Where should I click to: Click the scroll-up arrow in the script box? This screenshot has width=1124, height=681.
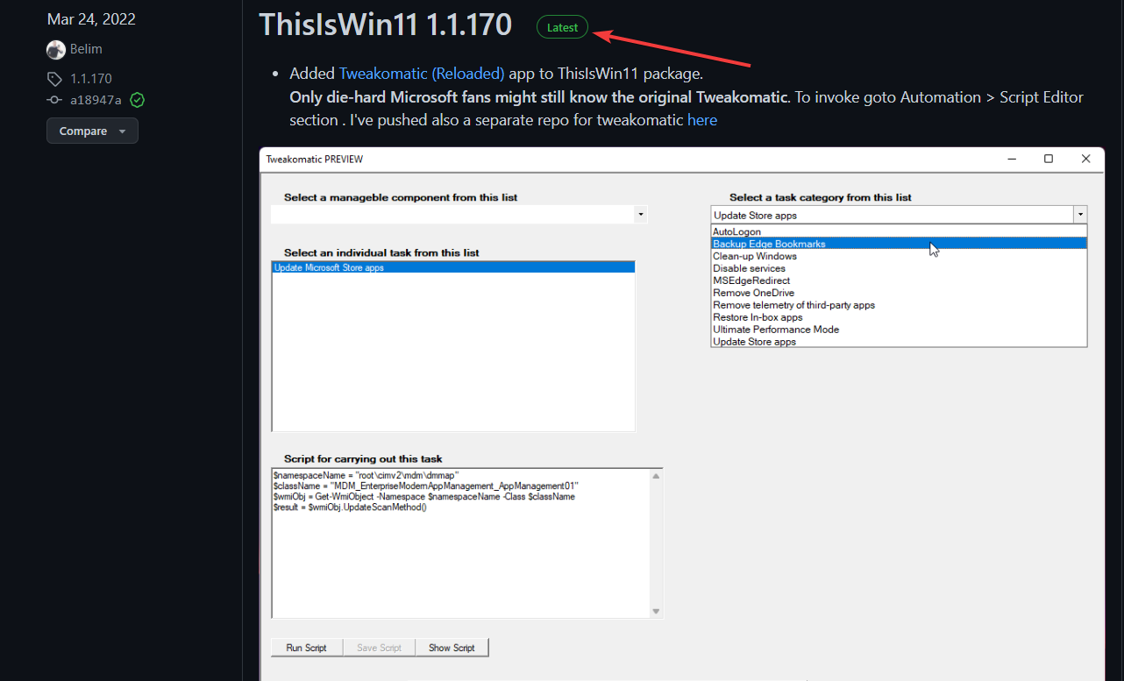point(655,474)
